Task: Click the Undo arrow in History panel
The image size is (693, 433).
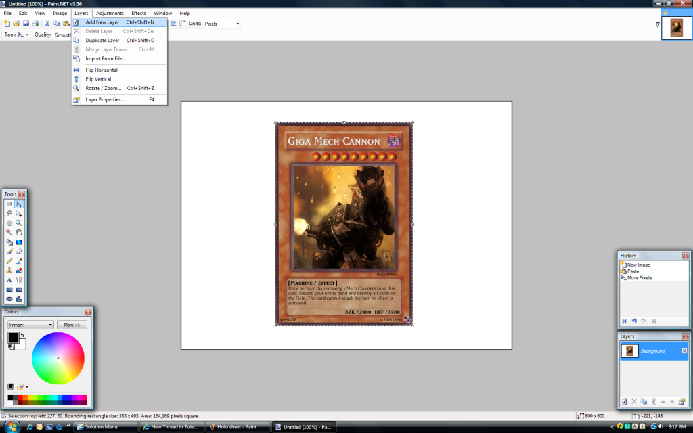Action: [x=634, y=321]
